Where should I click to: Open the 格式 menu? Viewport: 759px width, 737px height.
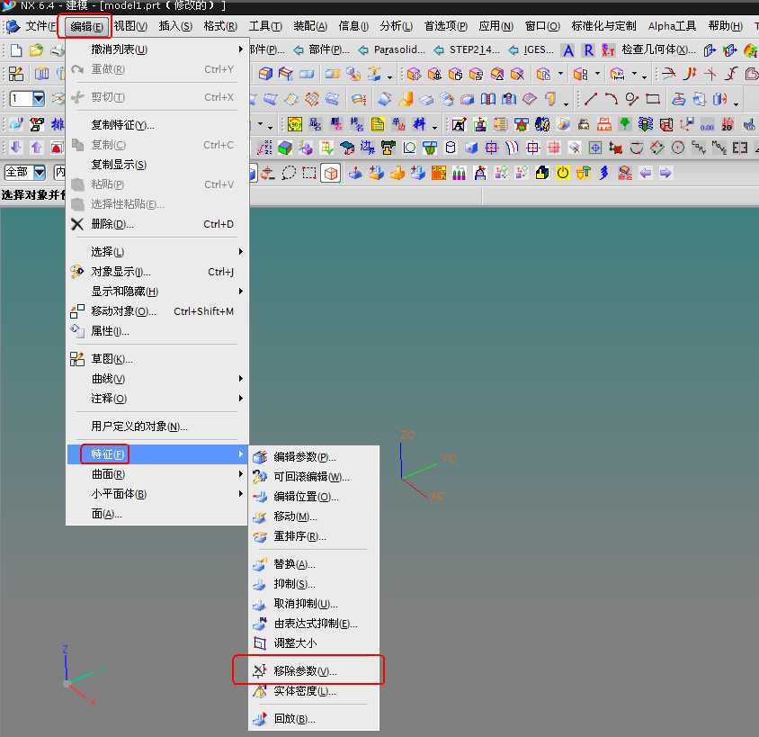pos(220,26)
